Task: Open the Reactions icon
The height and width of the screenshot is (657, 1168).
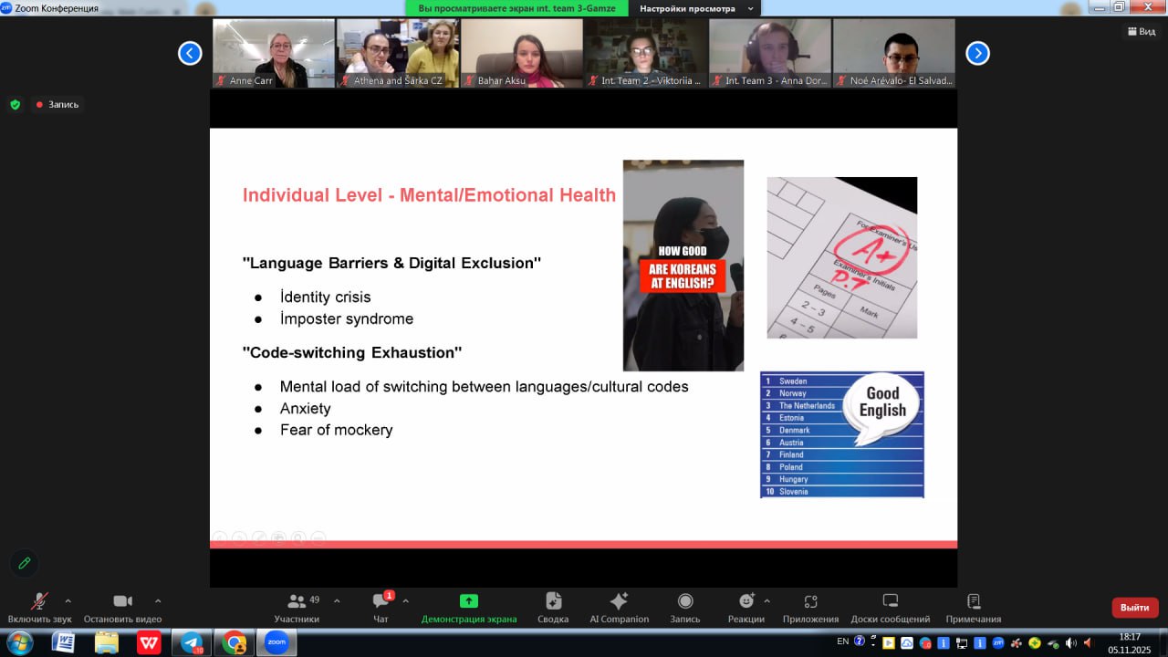Action: coord(746,601)
